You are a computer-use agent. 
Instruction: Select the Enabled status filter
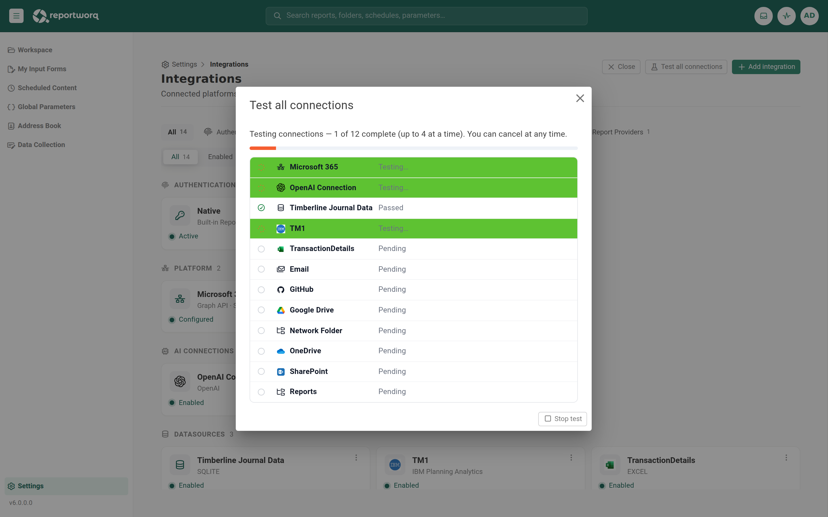(220, 157)
